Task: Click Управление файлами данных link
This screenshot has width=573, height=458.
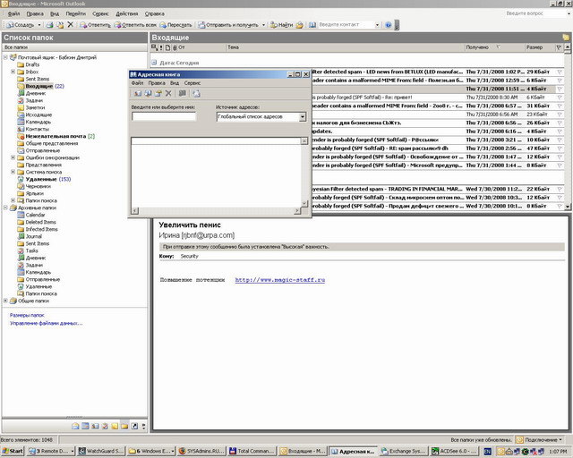Action: [x=46, y=323]
